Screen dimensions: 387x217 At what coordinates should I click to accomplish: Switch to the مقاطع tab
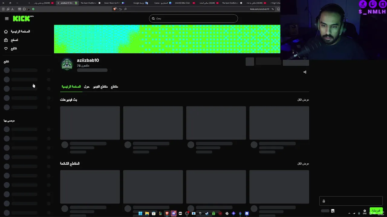114,86
